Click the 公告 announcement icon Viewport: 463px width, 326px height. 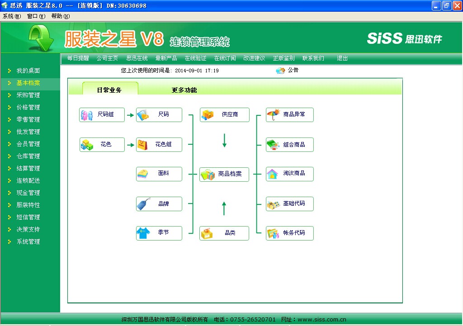280,71
